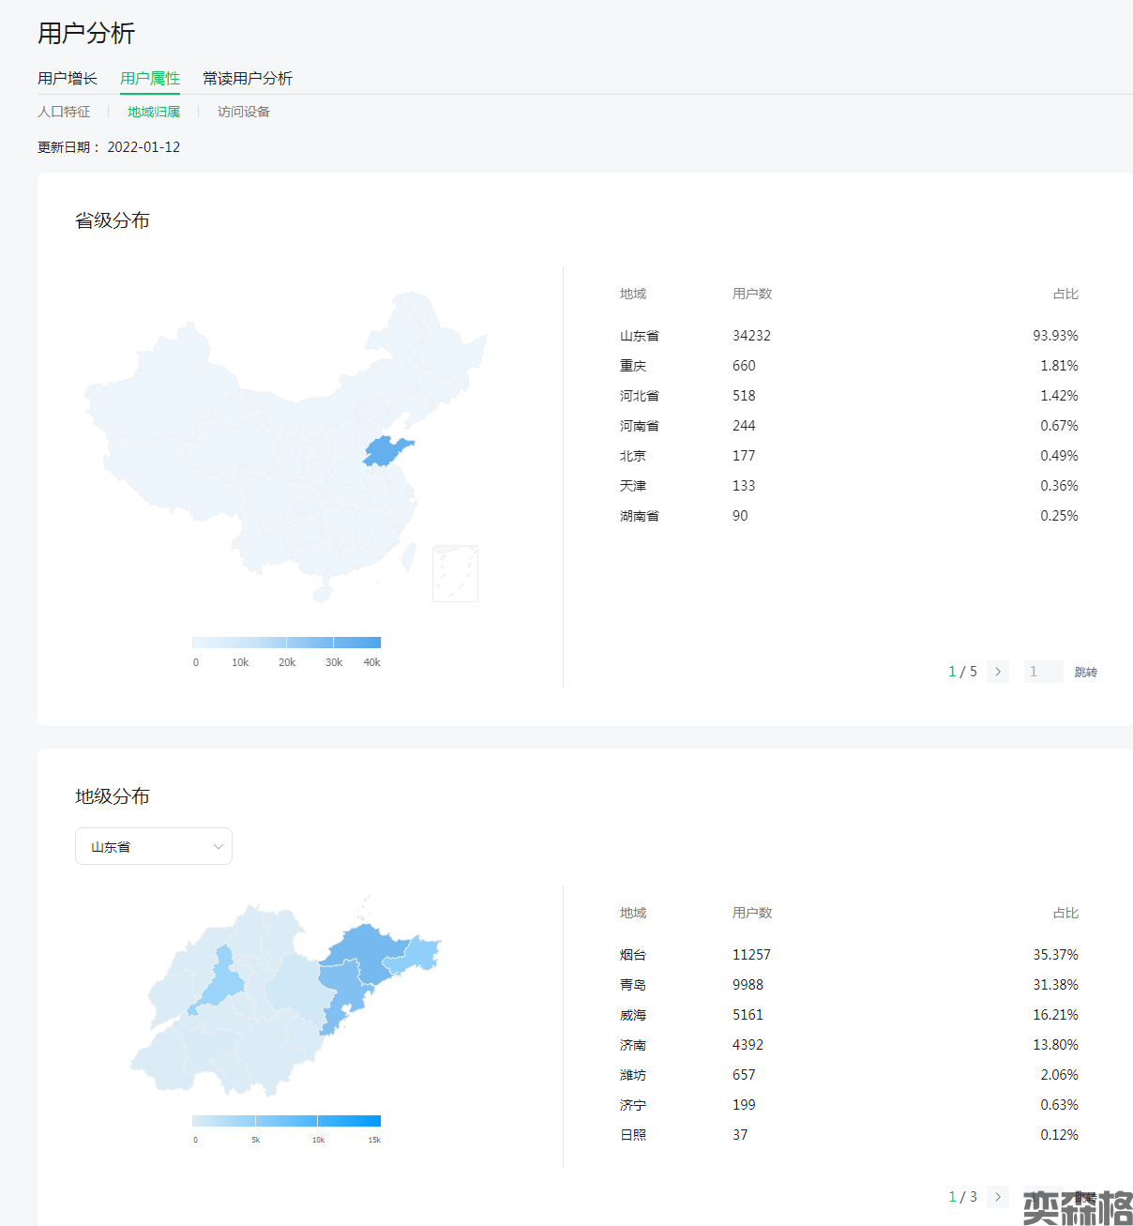This screenshot has height=1226, width=1133.
Task: Open the 人口特征 sub-tab
Action: click(x=64, y=112)
